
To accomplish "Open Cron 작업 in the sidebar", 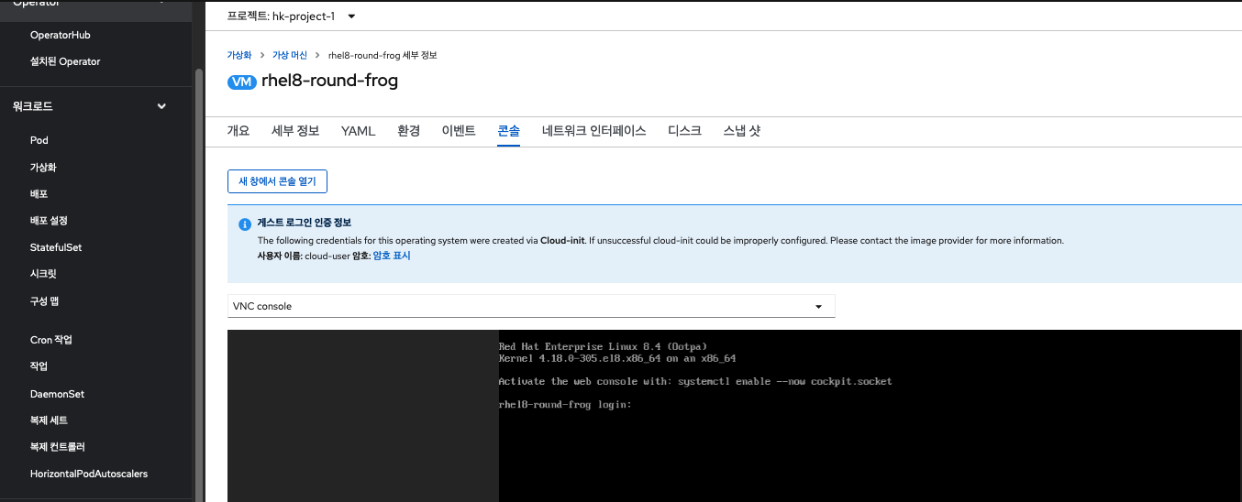I will (51, 340).
